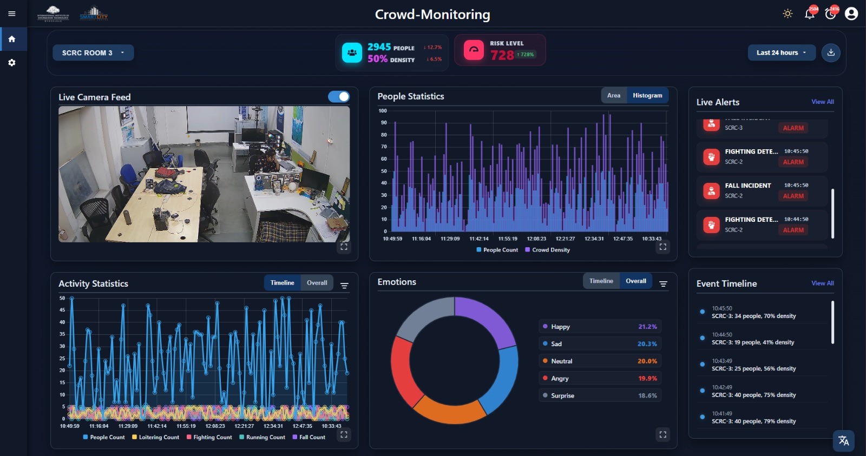Toggle Fall Count legend series

tap(309, 437)
